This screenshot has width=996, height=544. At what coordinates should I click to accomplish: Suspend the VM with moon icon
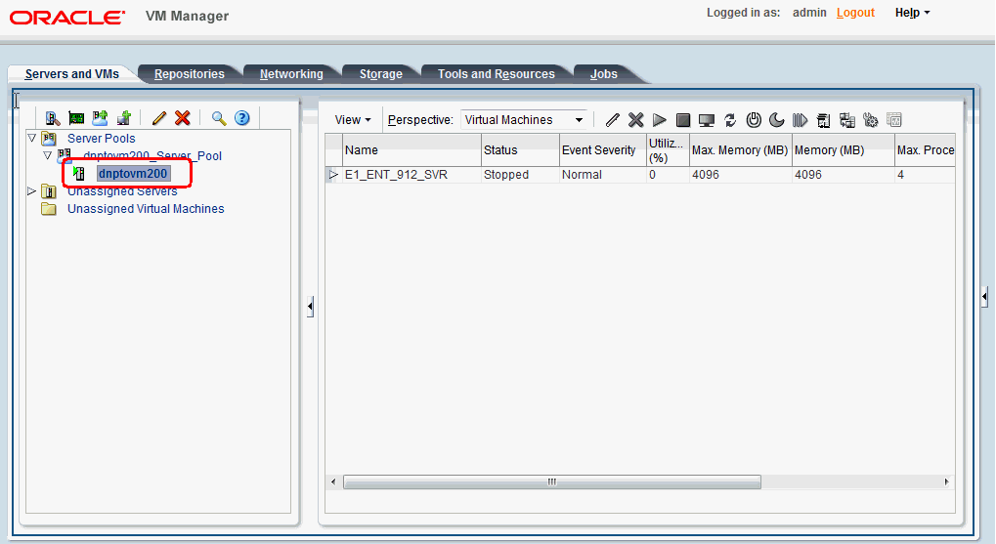tap(776, 120)
